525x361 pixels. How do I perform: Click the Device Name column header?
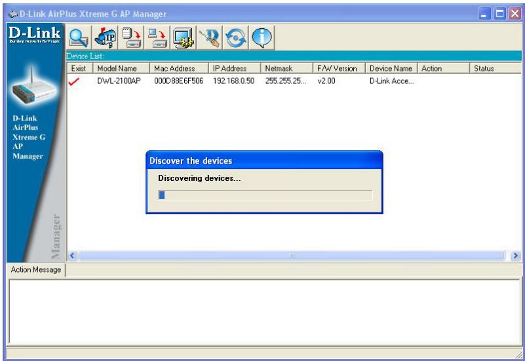[x=391, y=68]
